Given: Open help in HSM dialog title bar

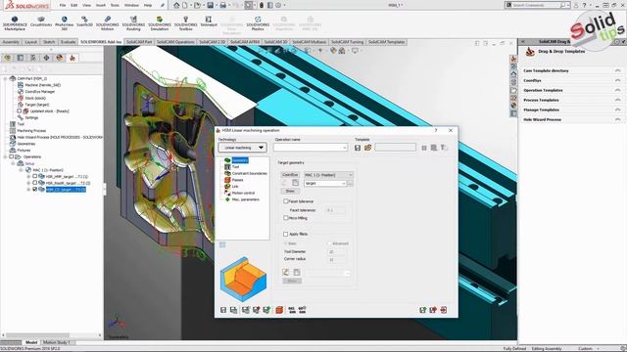Looking at the screenshot, I should click(x=436, y=130).
